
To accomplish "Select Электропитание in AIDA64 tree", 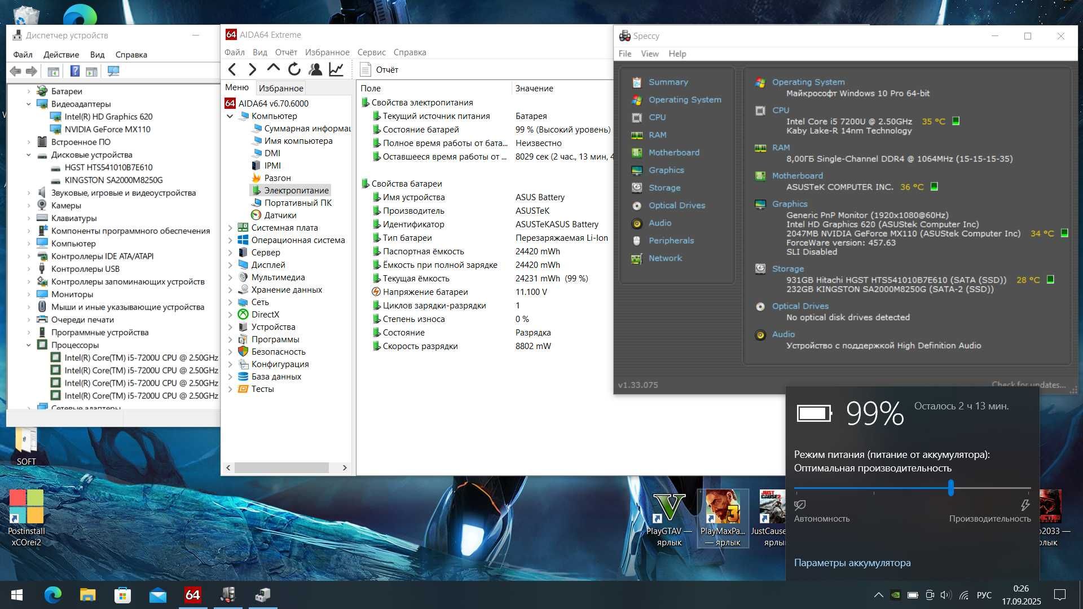I will pyautogui.click(x=290, y=191).
